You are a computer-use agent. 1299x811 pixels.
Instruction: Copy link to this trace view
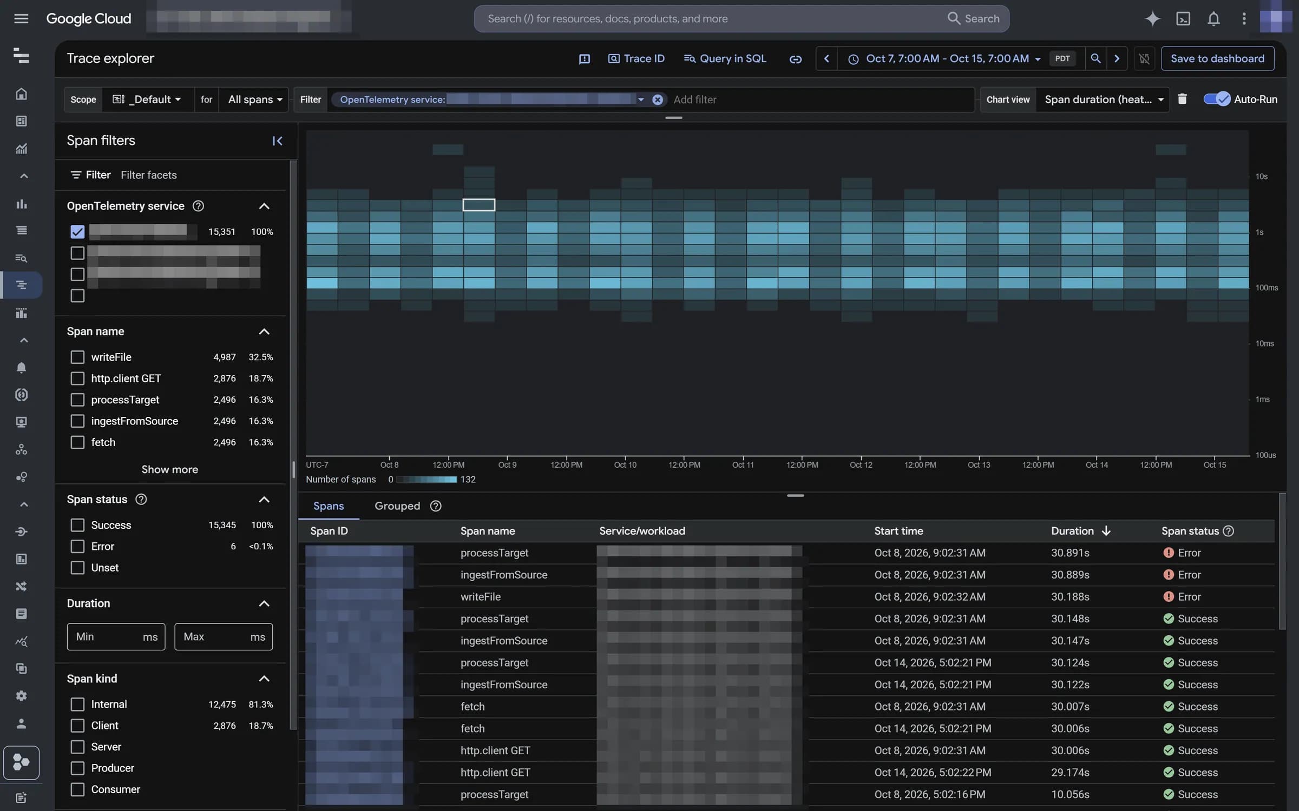click(x=795, y=58)
